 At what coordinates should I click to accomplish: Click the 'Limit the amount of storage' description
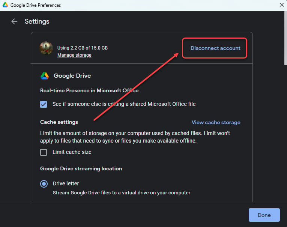135,137
